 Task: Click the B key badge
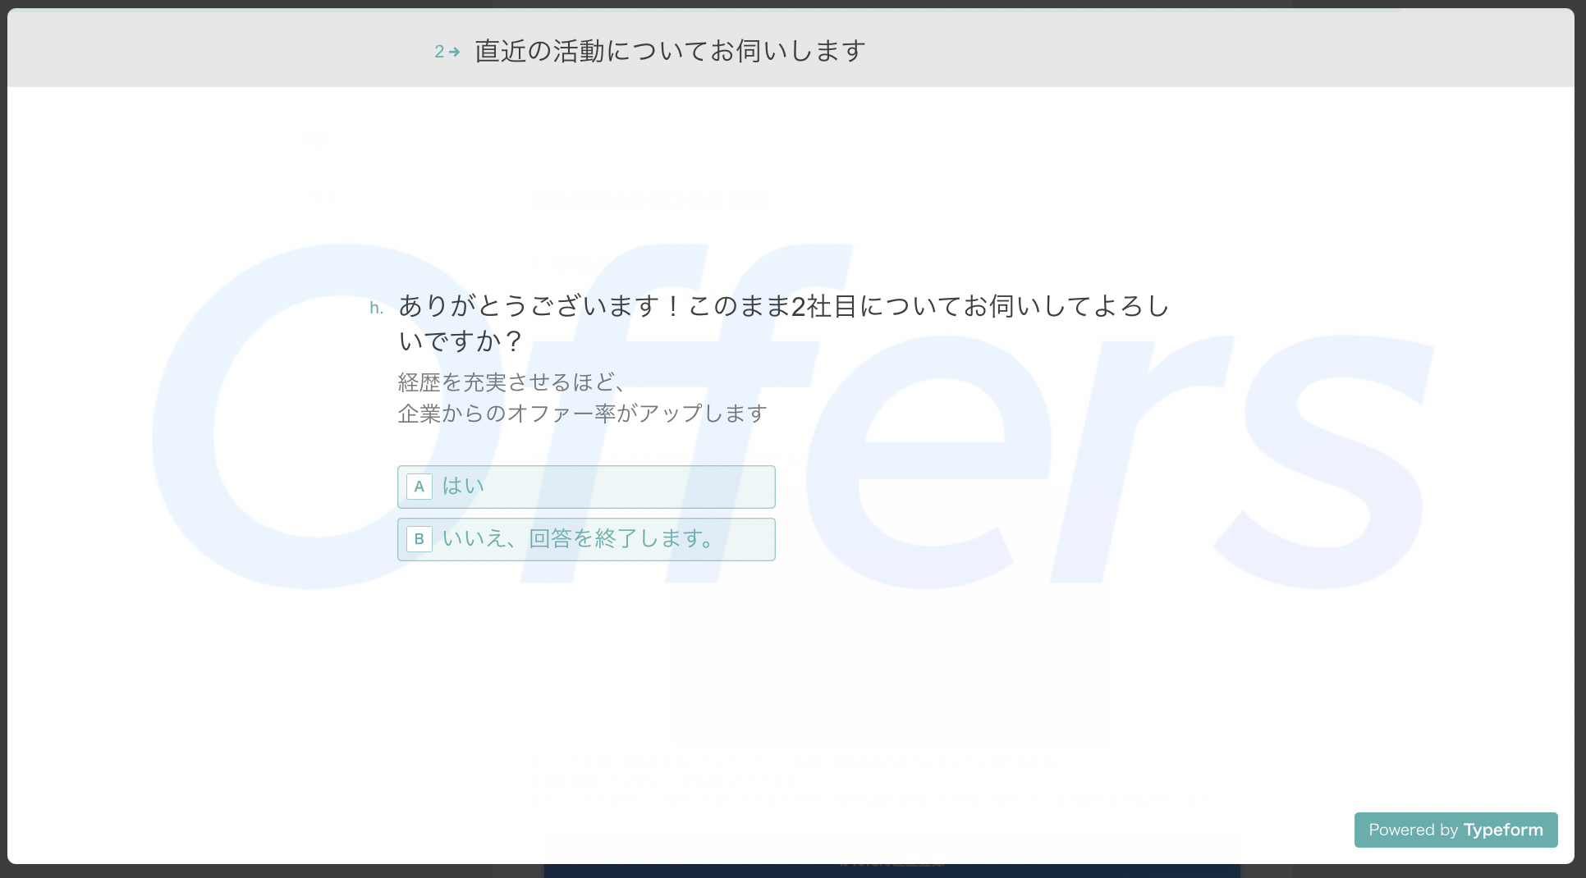click(419, 539)
